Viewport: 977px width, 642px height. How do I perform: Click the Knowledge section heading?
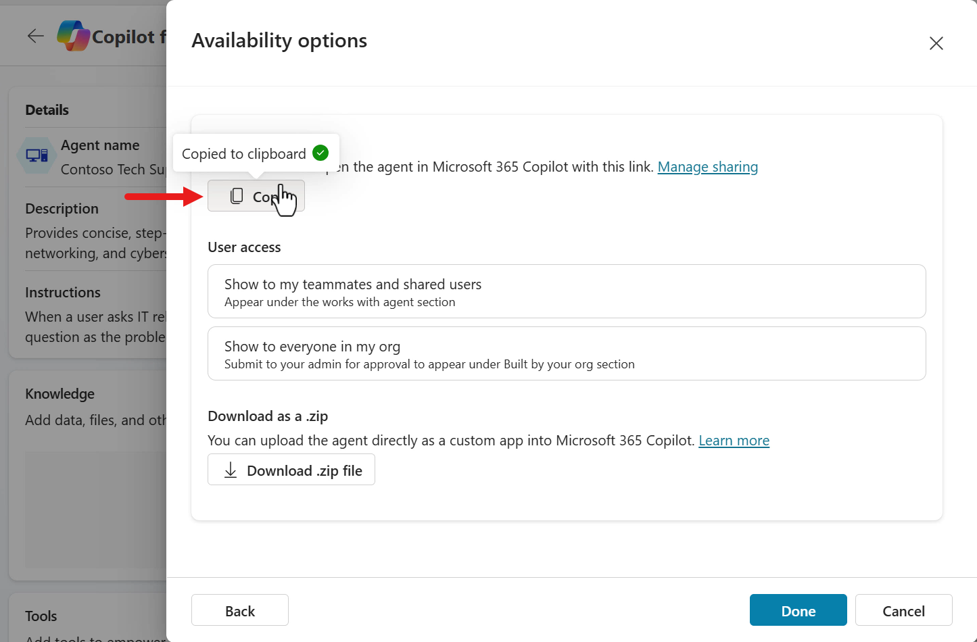click(x=60, y=394)
